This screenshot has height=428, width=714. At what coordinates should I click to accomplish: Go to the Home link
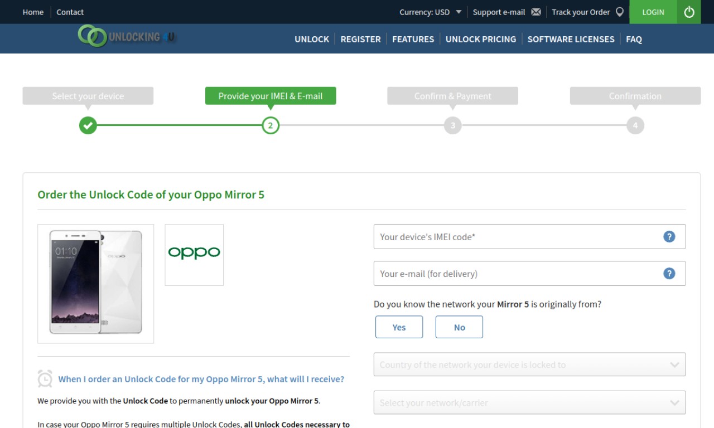coord(33,12)
